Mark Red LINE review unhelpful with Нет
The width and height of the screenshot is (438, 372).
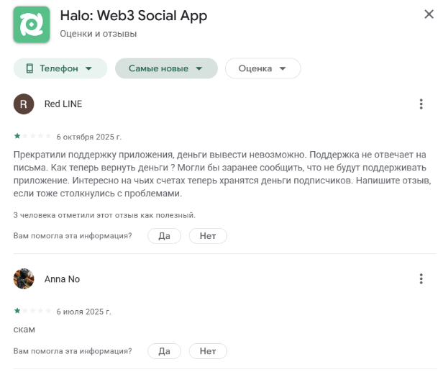coord(208,236)
